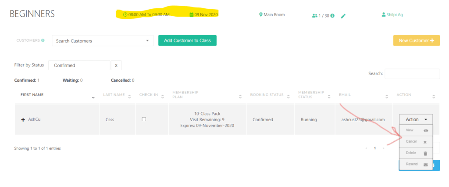
Task: Expand AshCu row with plus icon
Action: coord(23,120)
